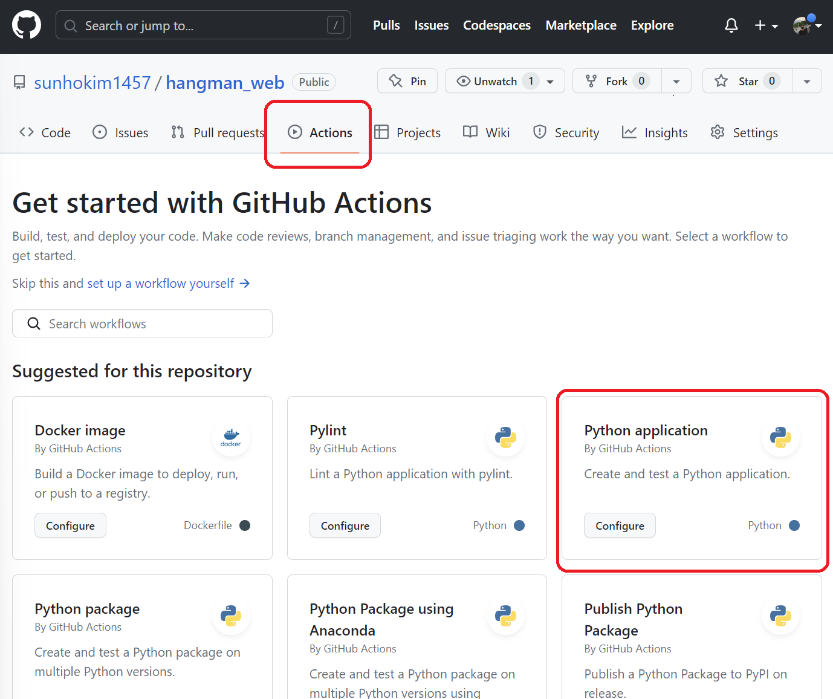Click the Anaconda package Python logo
Screen dimensions: 833x699
505,616
